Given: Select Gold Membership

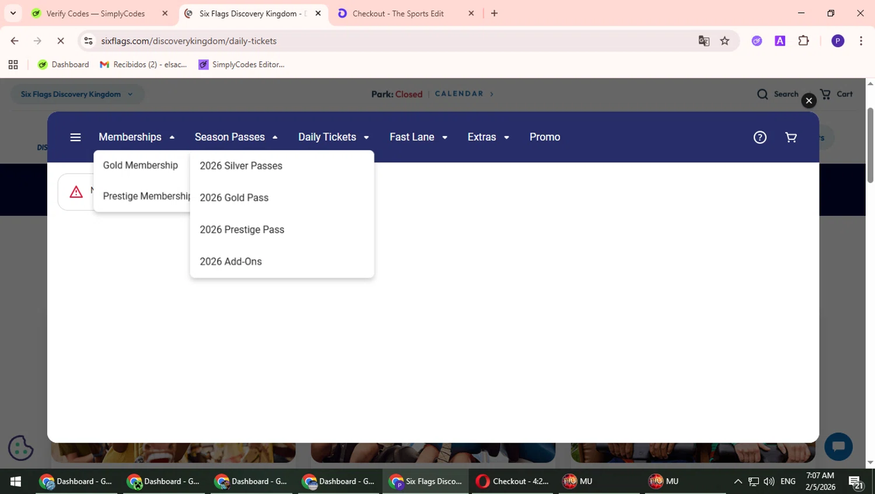Looking at the screenshot, I should click(x=141, y=165).
